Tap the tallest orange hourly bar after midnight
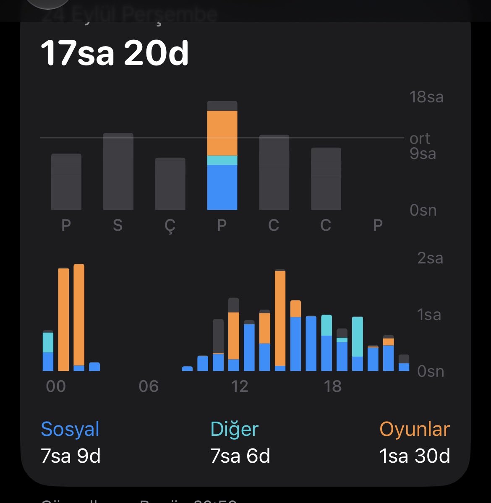 click(79, 317)
